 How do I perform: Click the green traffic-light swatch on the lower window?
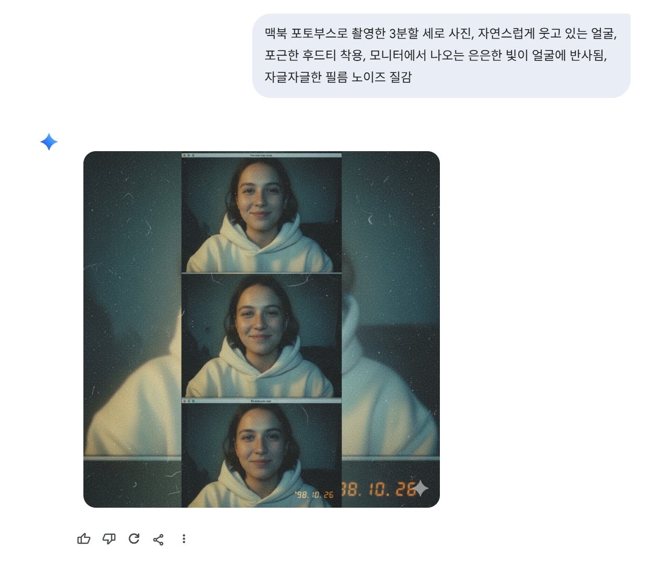pos(193,401)
